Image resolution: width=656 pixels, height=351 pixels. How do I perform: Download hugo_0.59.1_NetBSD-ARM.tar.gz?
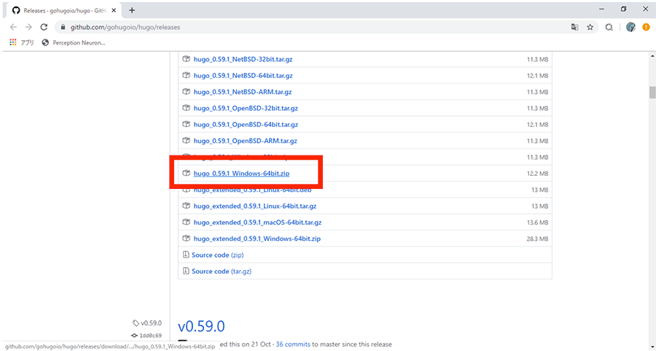coord(243,92)
